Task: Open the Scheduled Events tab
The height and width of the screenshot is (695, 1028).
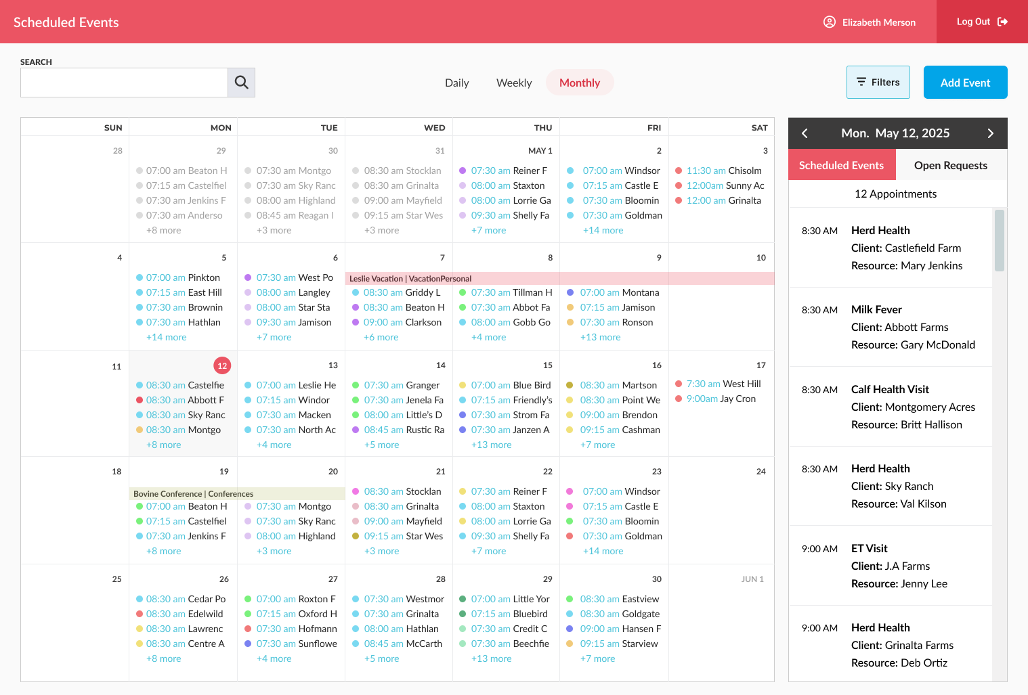Action: [x=842, y=164]
